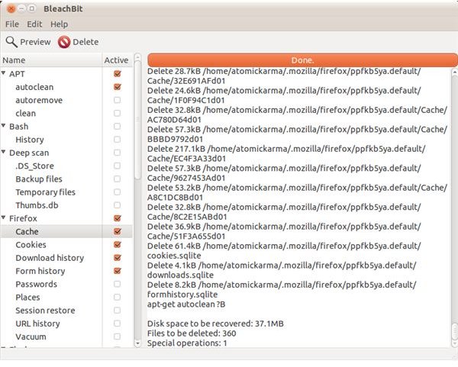458x367 pixels.
Task: Open the Edit menu
Action: click(34, 24)
